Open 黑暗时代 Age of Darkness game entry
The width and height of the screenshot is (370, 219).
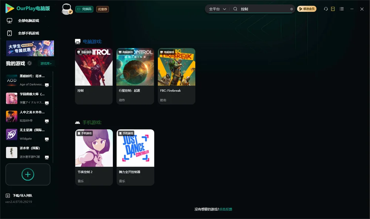(28, 80)
